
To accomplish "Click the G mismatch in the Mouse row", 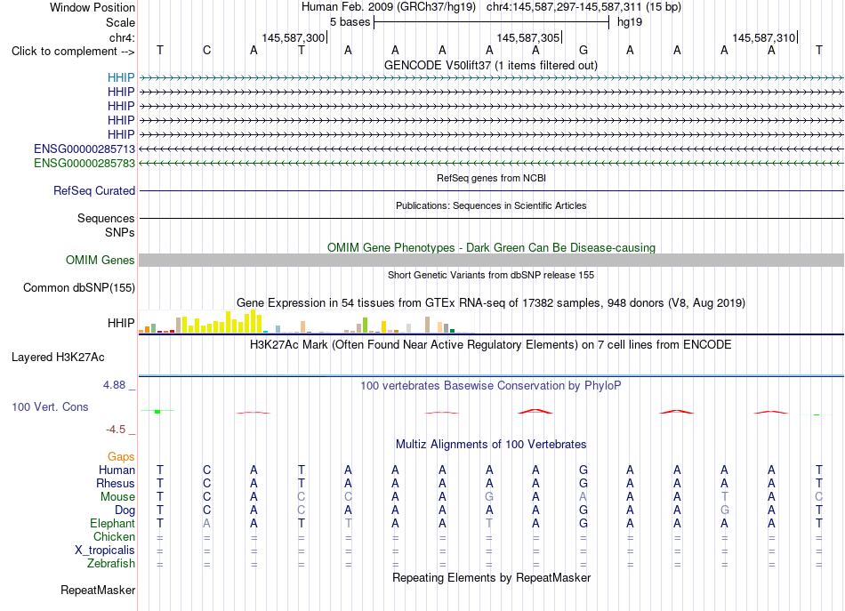I will (489, 497).
